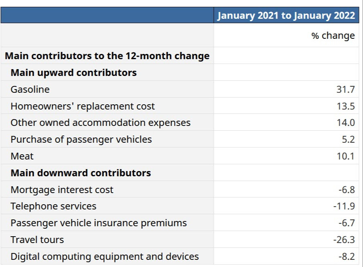This screenshot has width=363, height=267.
Task: Select the 31.7 value for Gasoline
Action: (345, 90)
